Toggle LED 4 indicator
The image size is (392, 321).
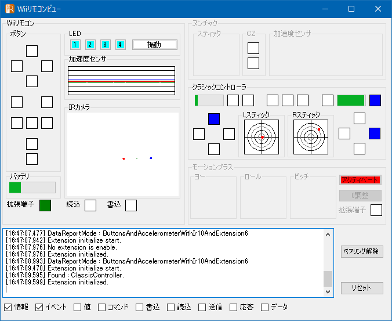[x=120, y=45]
